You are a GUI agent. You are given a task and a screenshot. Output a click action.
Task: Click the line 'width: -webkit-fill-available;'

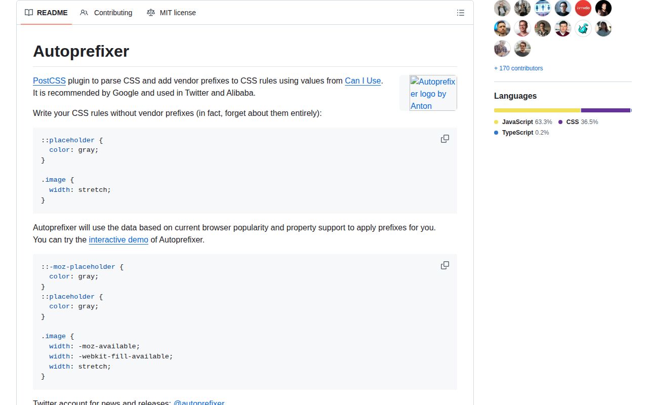coord(111,356)
